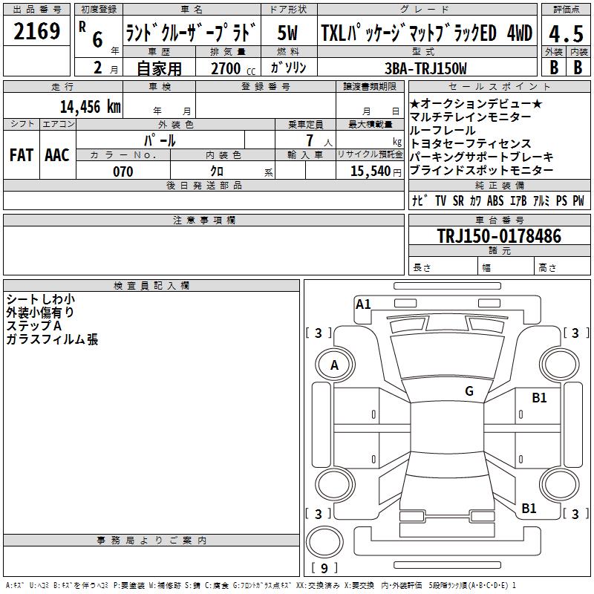594x594 pixels.
Task: Click the B1 mark on right rear fender
Action: click(529, 509)
